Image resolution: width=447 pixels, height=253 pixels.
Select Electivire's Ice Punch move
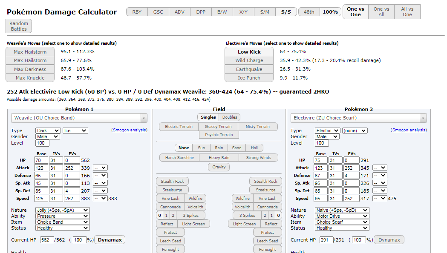(x=249, y=78)
